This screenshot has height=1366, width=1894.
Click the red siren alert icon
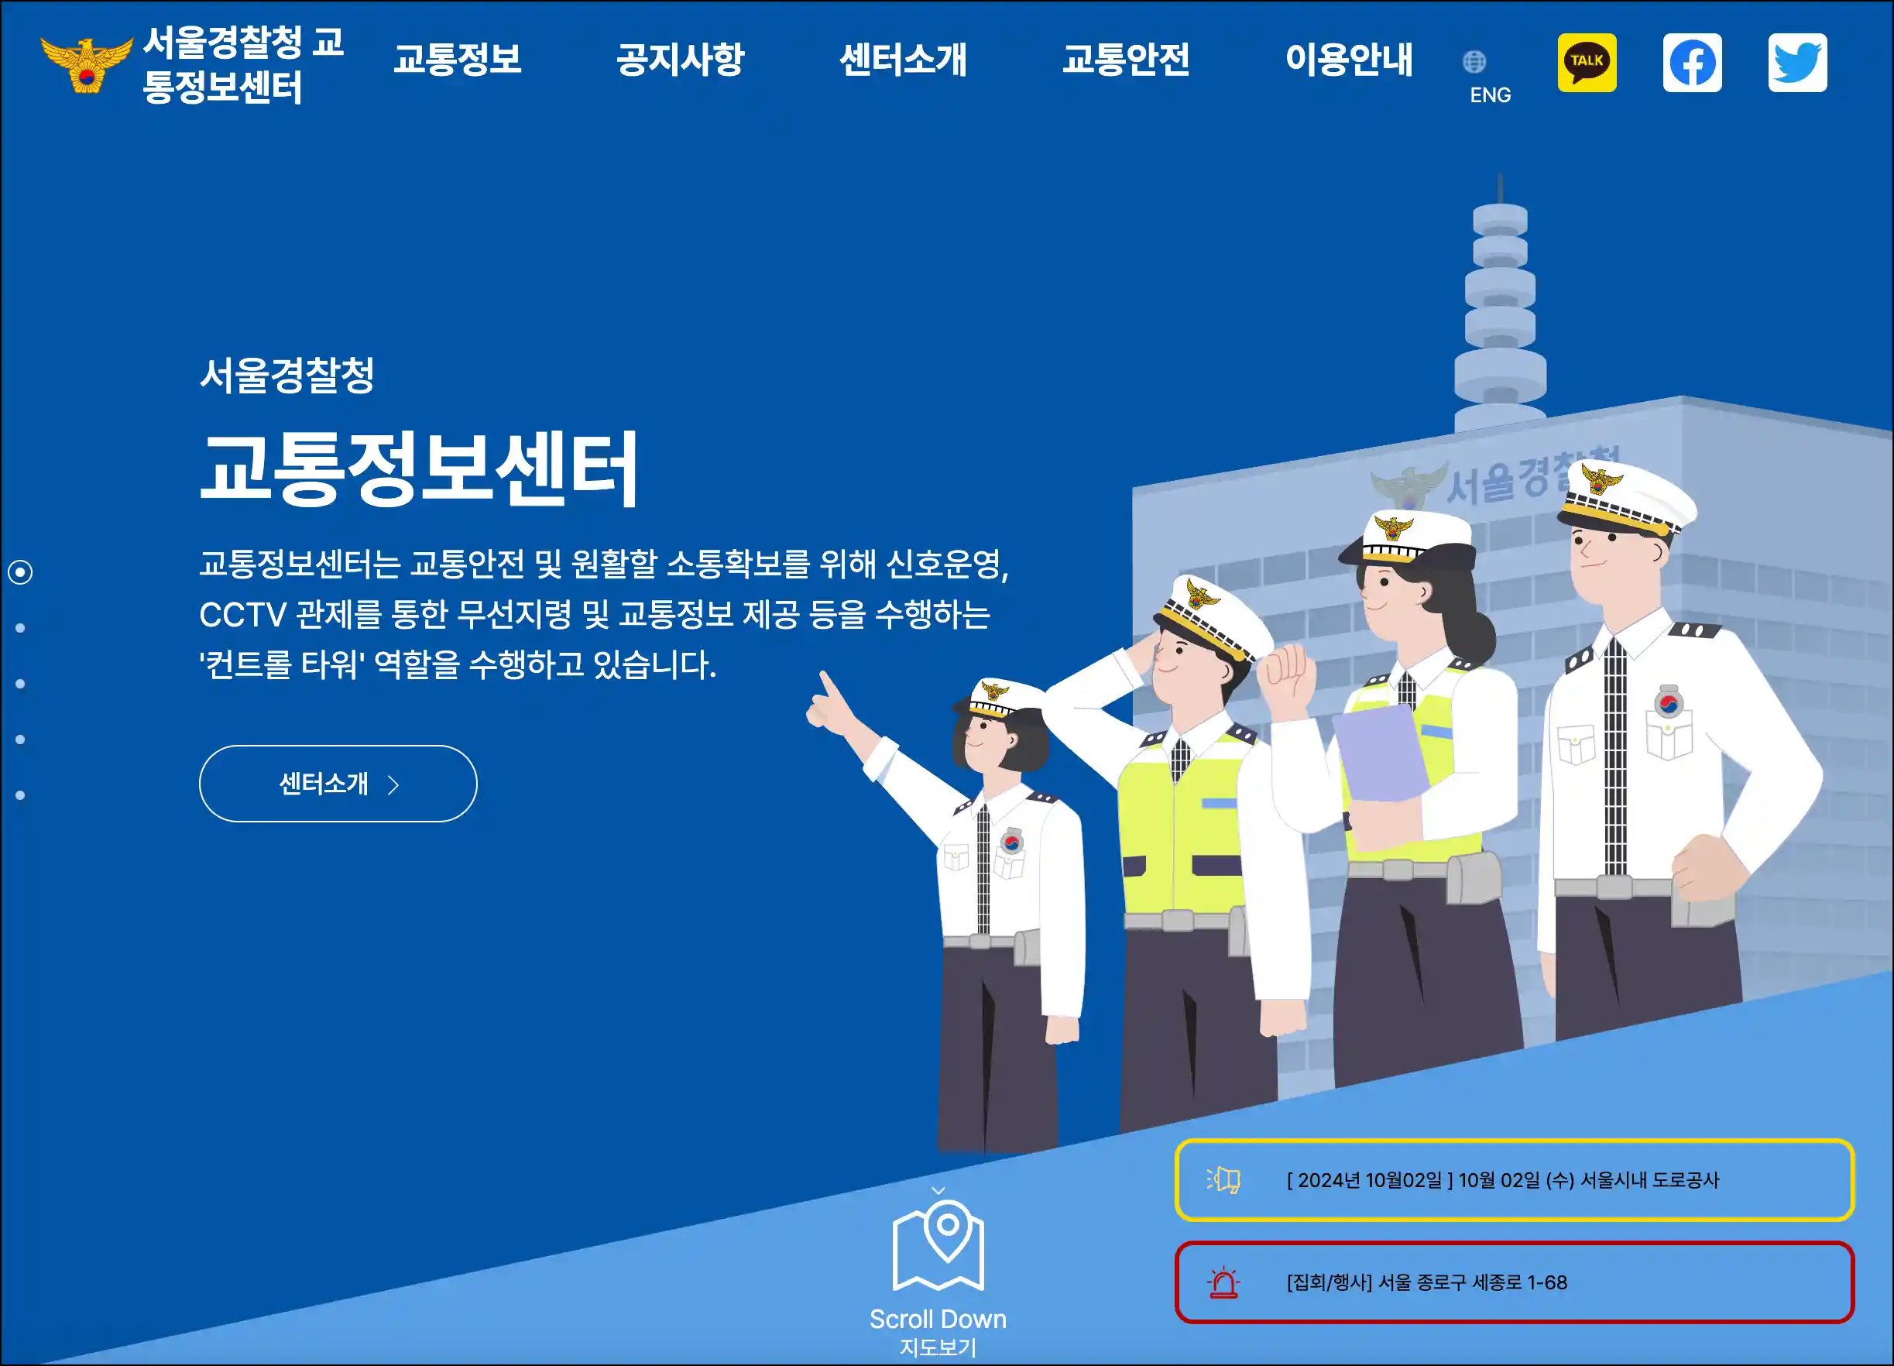[x=1223, y=1282]
